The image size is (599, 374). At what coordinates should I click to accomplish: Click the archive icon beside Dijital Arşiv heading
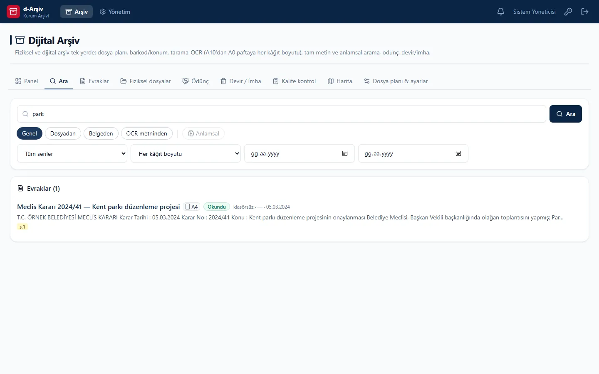point(20,40)
